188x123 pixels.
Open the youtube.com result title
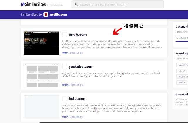[80, 66]
